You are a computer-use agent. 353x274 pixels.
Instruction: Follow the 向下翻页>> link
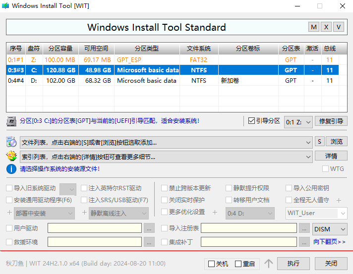click(329, 242)
